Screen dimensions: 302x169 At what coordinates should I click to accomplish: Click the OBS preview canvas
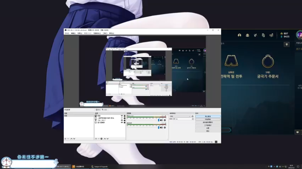(142, 71)
